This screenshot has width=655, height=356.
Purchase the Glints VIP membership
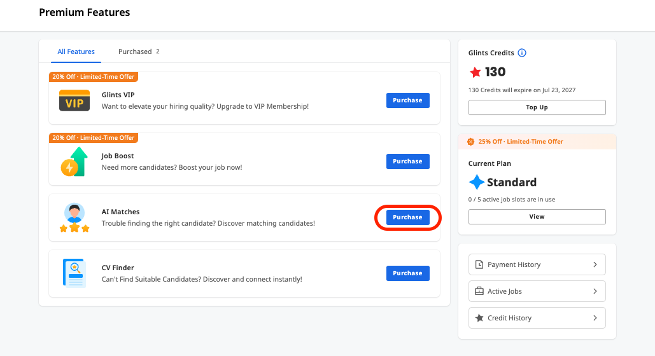(x=407, y=100)
